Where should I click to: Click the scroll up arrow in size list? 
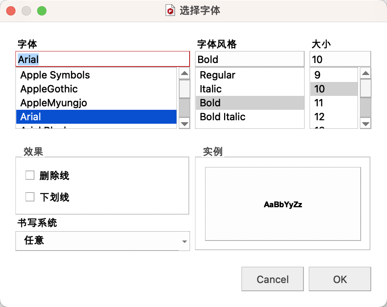tap(366, 73)
